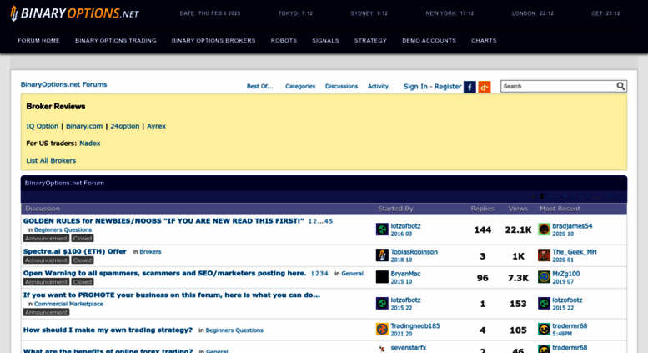Open BryanMac's black avatar
This screenshot has height=353, width=648.
[x=382, y=277]
